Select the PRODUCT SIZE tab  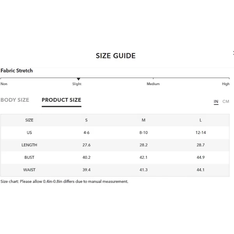coord(61,100)
